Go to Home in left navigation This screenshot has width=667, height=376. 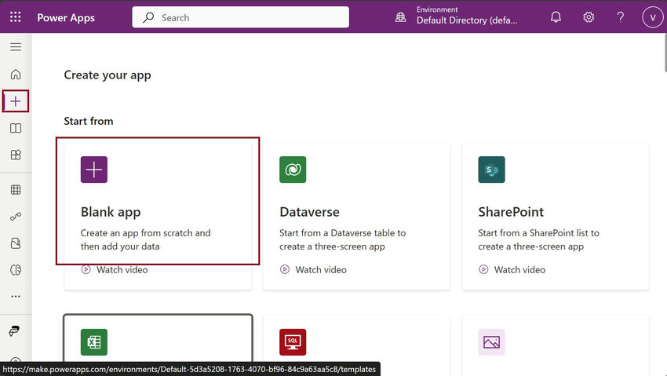(16, 75)
